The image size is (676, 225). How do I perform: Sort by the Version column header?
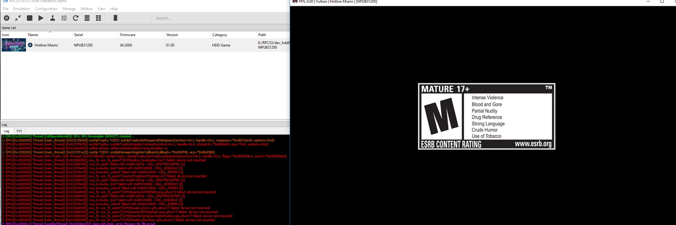188,35
